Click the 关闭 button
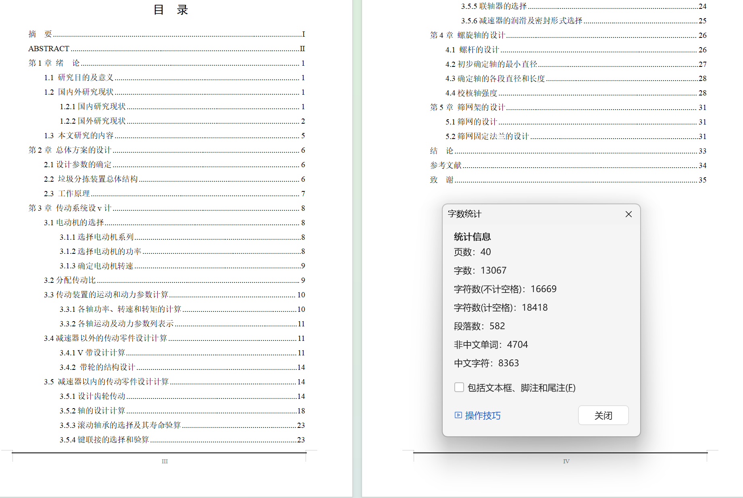Screen dimensions: 743x498 [x=603, y=415]
